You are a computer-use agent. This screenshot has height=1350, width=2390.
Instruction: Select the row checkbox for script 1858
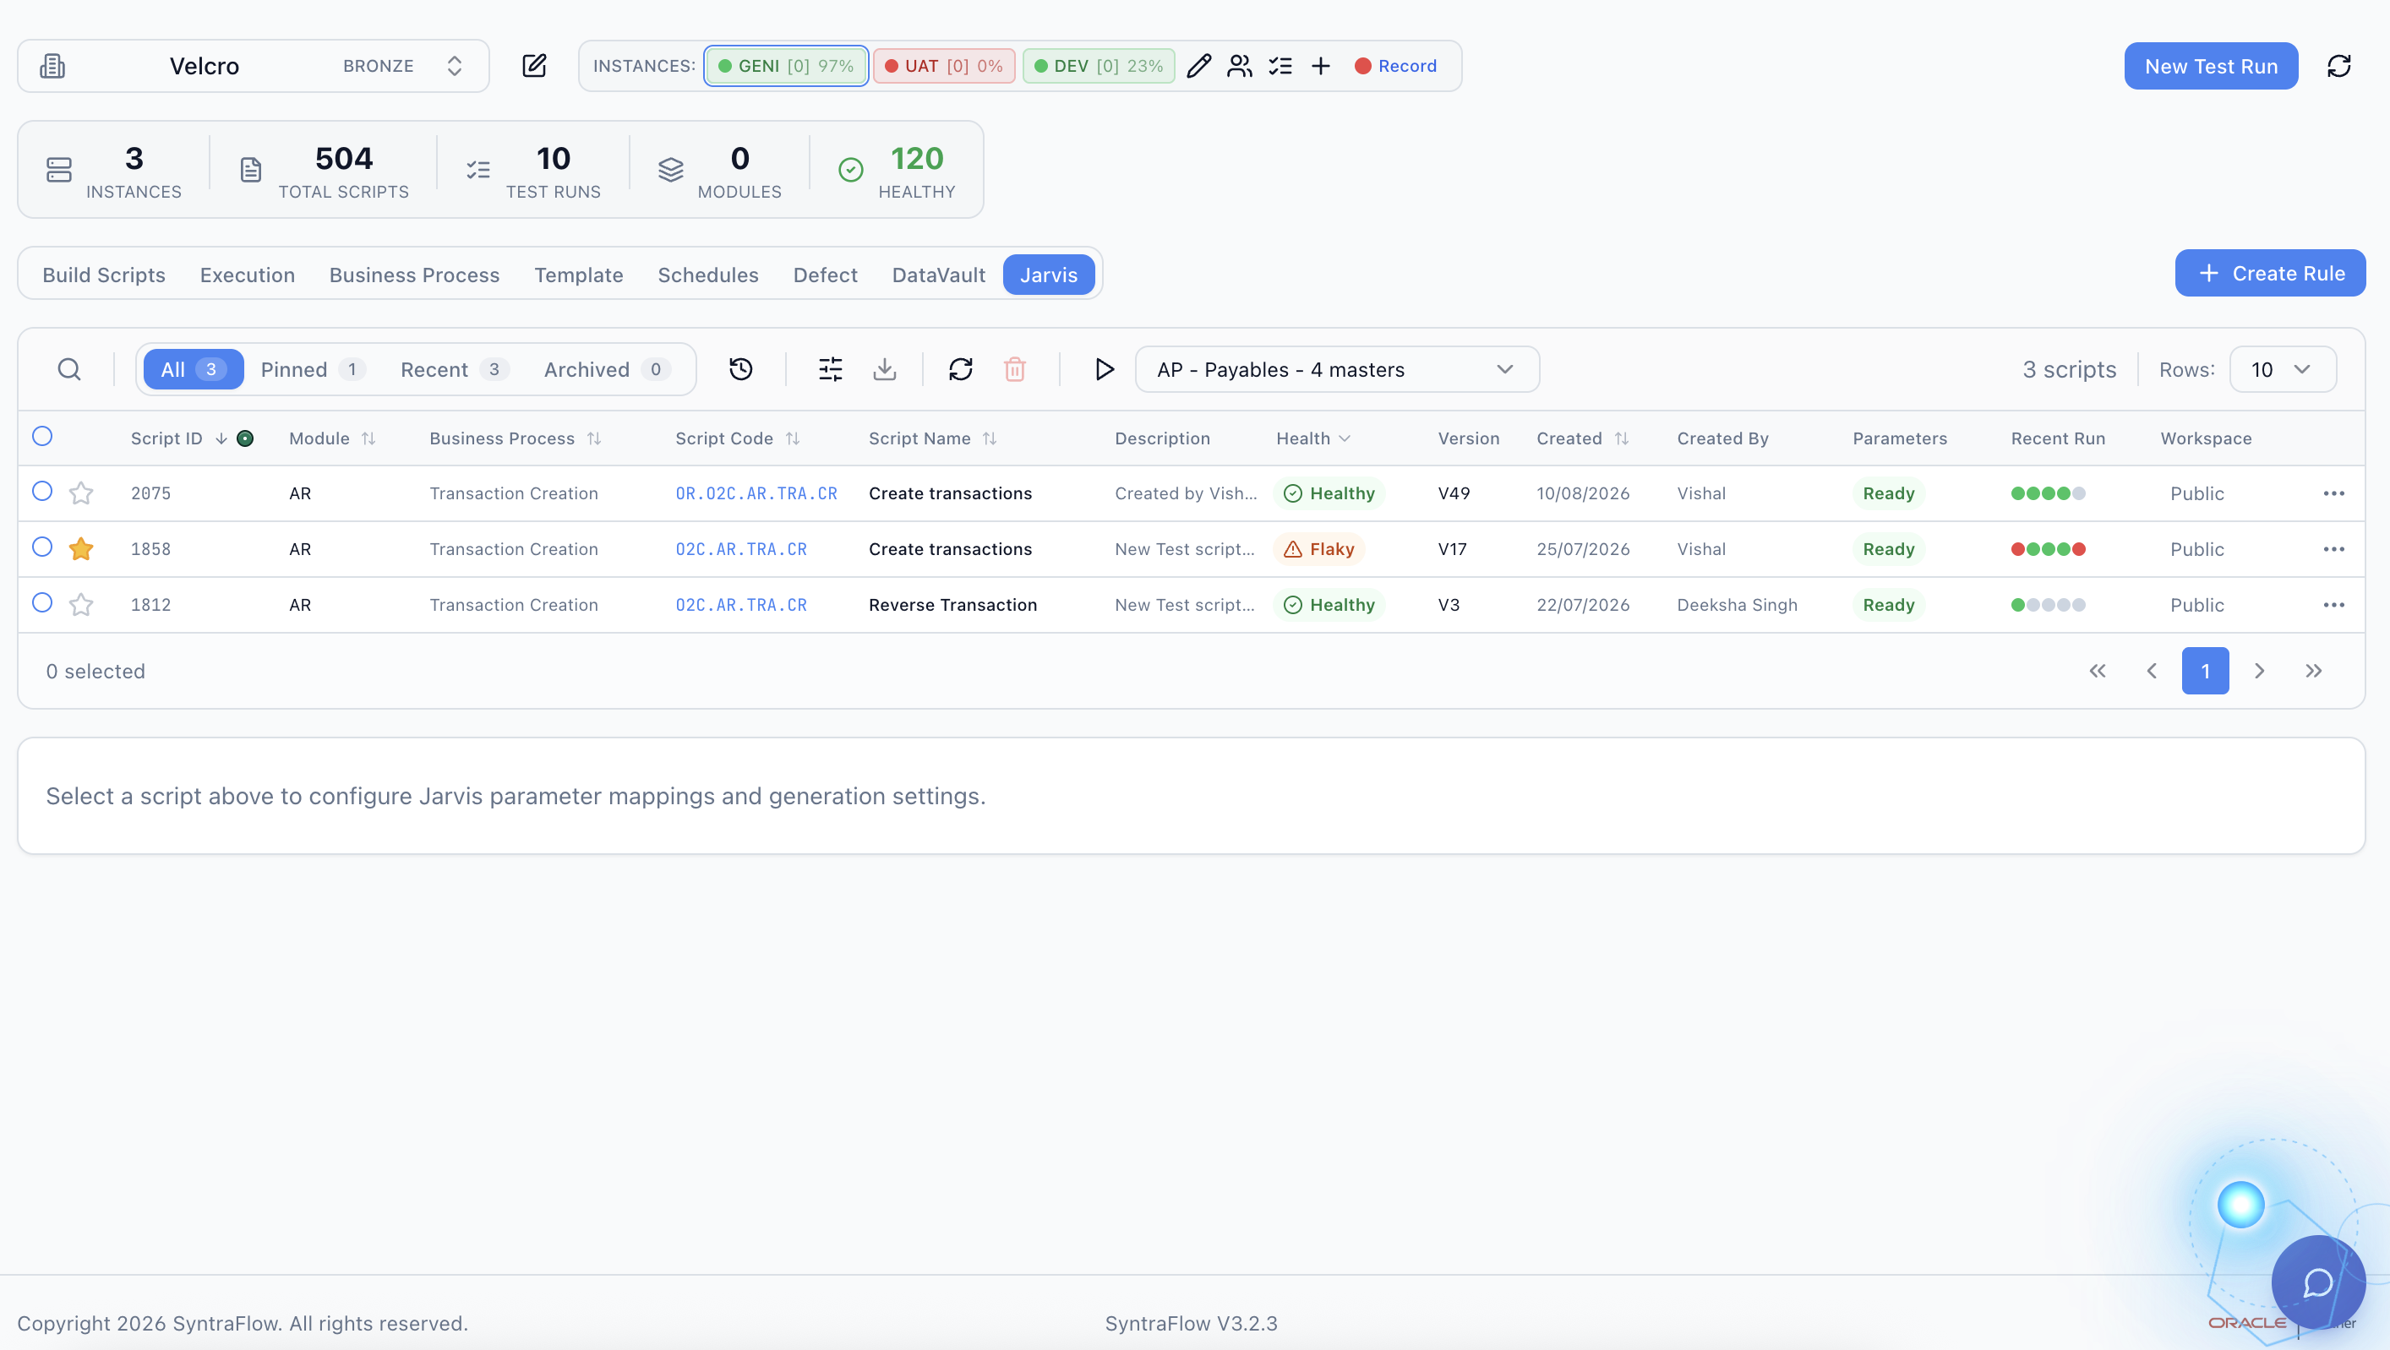pos(42,546)
